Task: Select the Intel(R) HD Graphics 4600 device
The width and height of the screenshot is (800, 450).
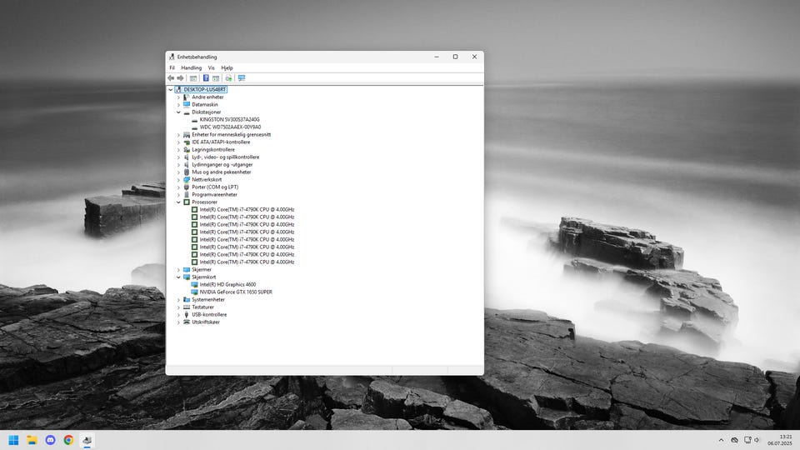Action: pyautogui.click(x=227, y=285)
